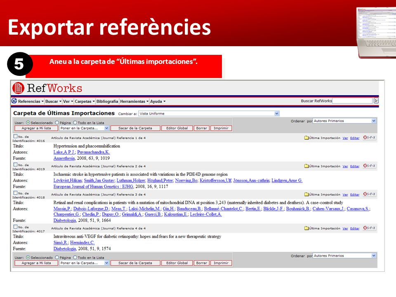Check the box for reference ID 4018
The image size is (396, 297).
click(x=15, y=193)
